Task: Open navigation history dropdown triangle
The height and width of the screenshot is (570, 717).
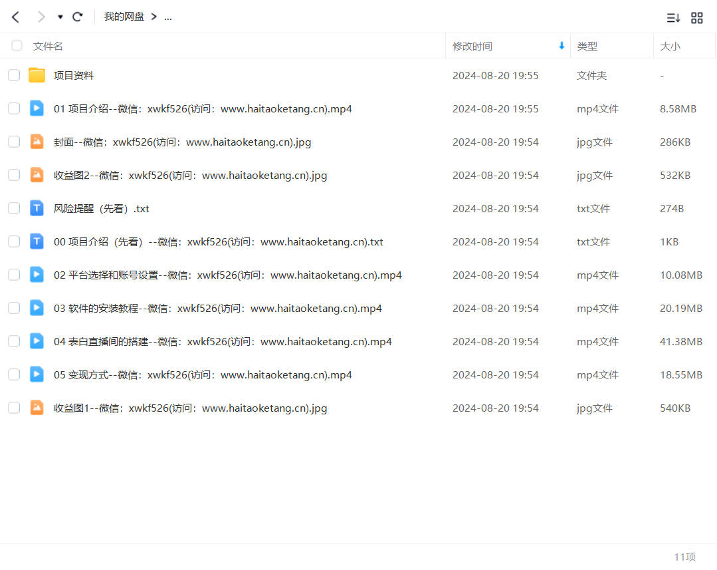Action: pyautogui.click(x=60, y=17)
